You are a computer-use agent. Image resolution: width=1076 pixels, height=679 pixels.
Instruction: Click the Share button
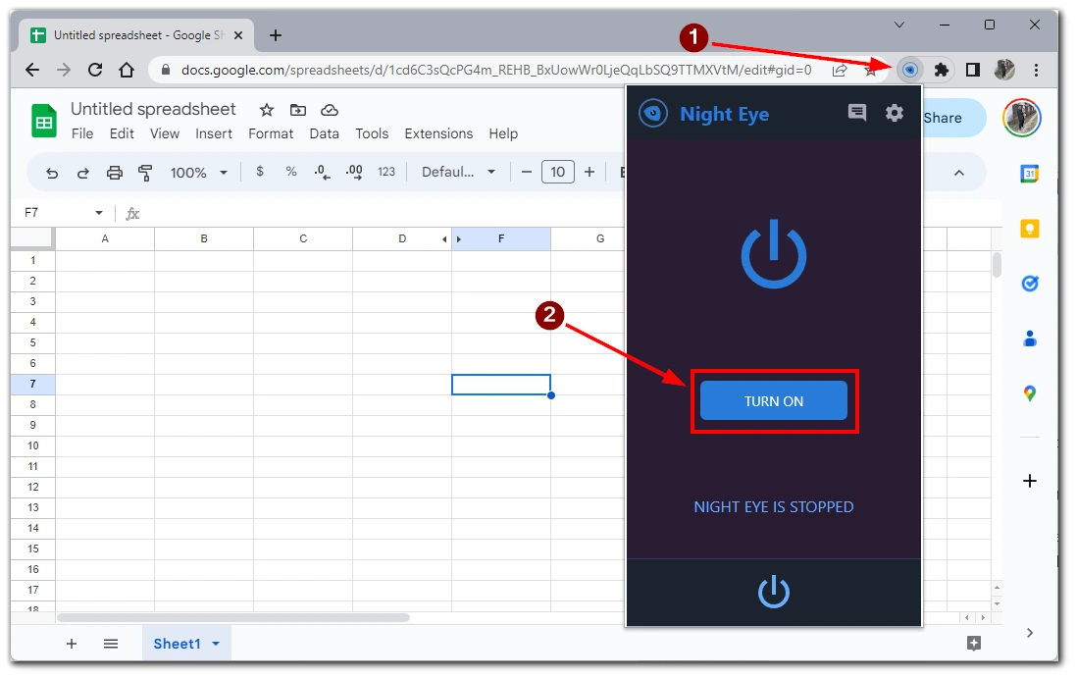(x=953, y=118)
